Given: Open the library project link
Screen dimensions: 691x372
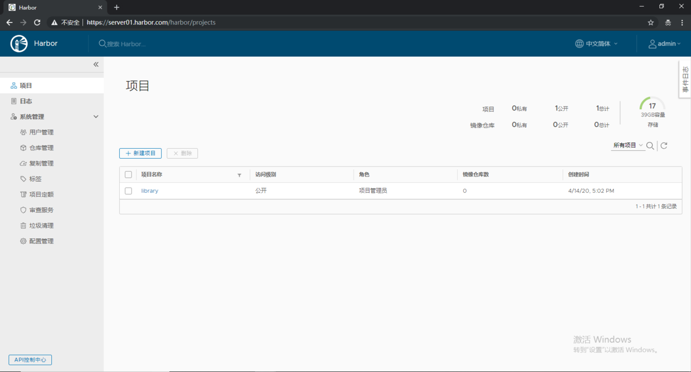Looking at the screenshot, I should pos(150,191).
